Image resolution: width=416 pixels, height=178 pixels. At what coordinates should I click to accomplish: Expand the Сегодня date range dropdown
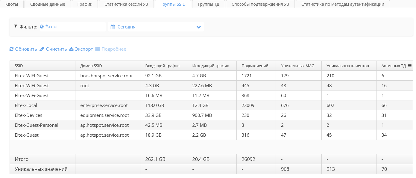tap(198, 27)
